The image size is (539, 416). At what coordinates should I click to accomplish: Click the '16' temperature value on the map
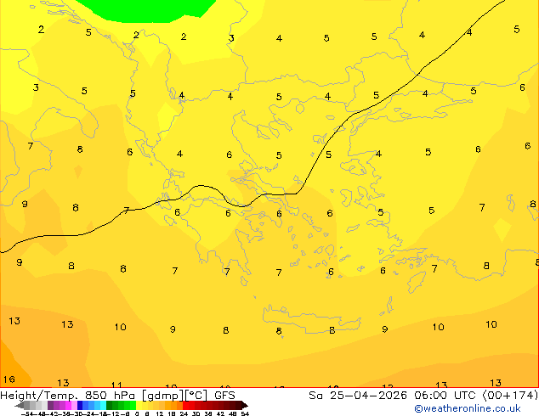(9, 379)
